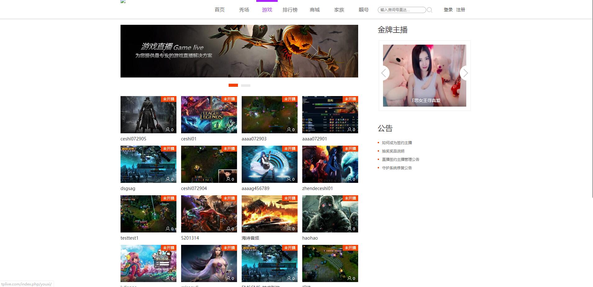Open the 如何成为签约主播 announcement
593x287 pixels.
pos(397,143)
